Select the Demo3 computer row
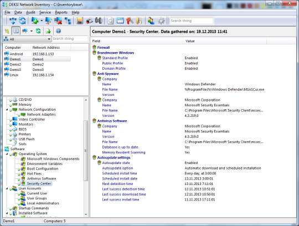299x226 pixels. pos(38,70)
